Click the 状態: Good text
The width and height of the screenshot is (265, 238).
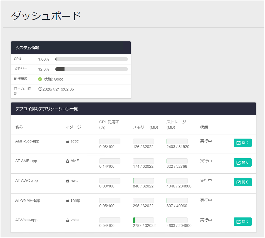pos(54,79)
